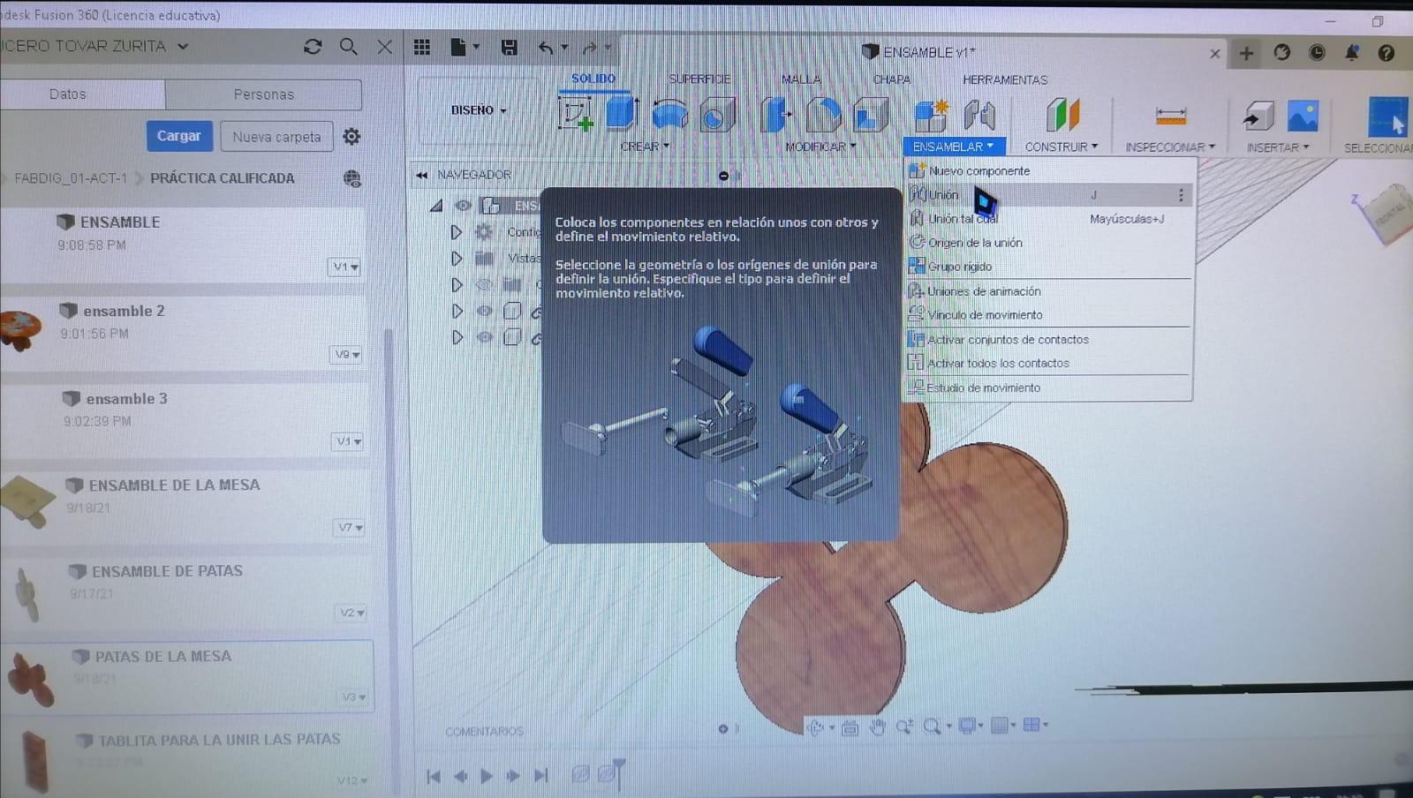The width and height of the screenshot is (1413, 798).
Task: Open the notifications bell icon
Action: click(1351, 53)
